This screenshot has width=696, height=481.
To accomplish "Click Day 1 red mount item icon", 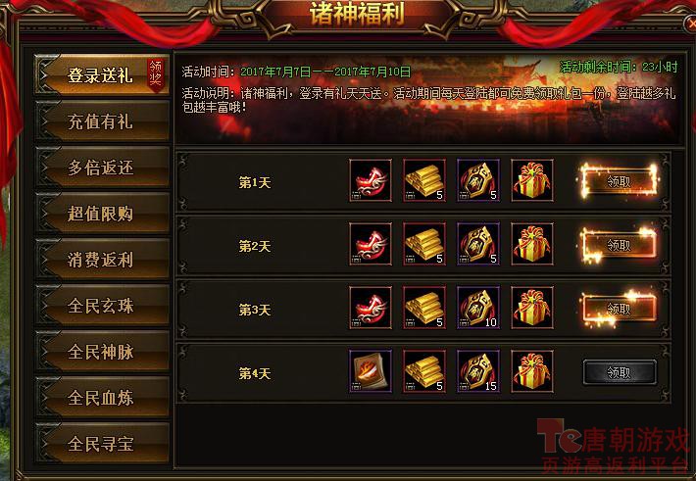I will coord(371,180).
